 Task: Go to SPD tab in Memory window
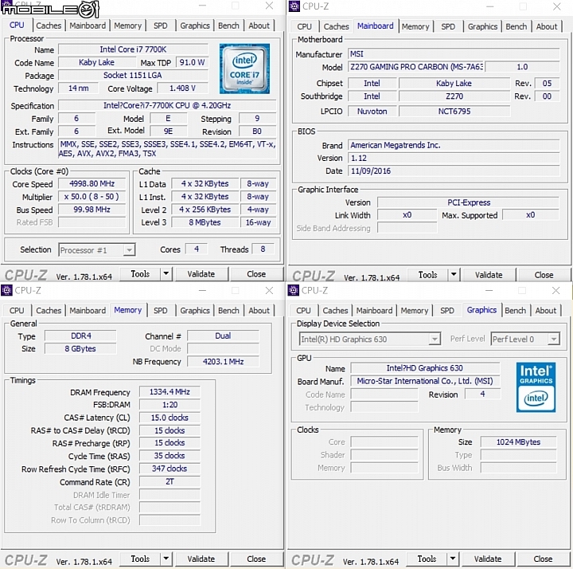[x=161, y=311]
